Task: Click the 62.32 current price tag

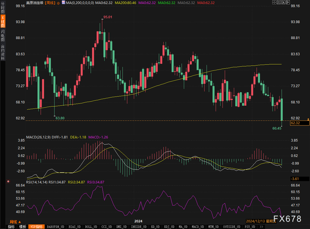Action: coord(299,123)
